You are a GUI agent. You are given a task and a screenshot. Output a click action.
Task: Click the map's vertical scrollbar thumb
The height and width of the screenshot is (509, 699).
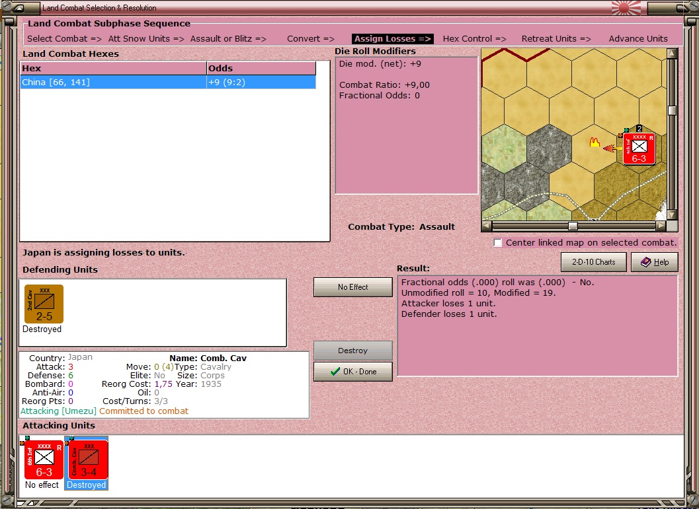tap(672, 110)
